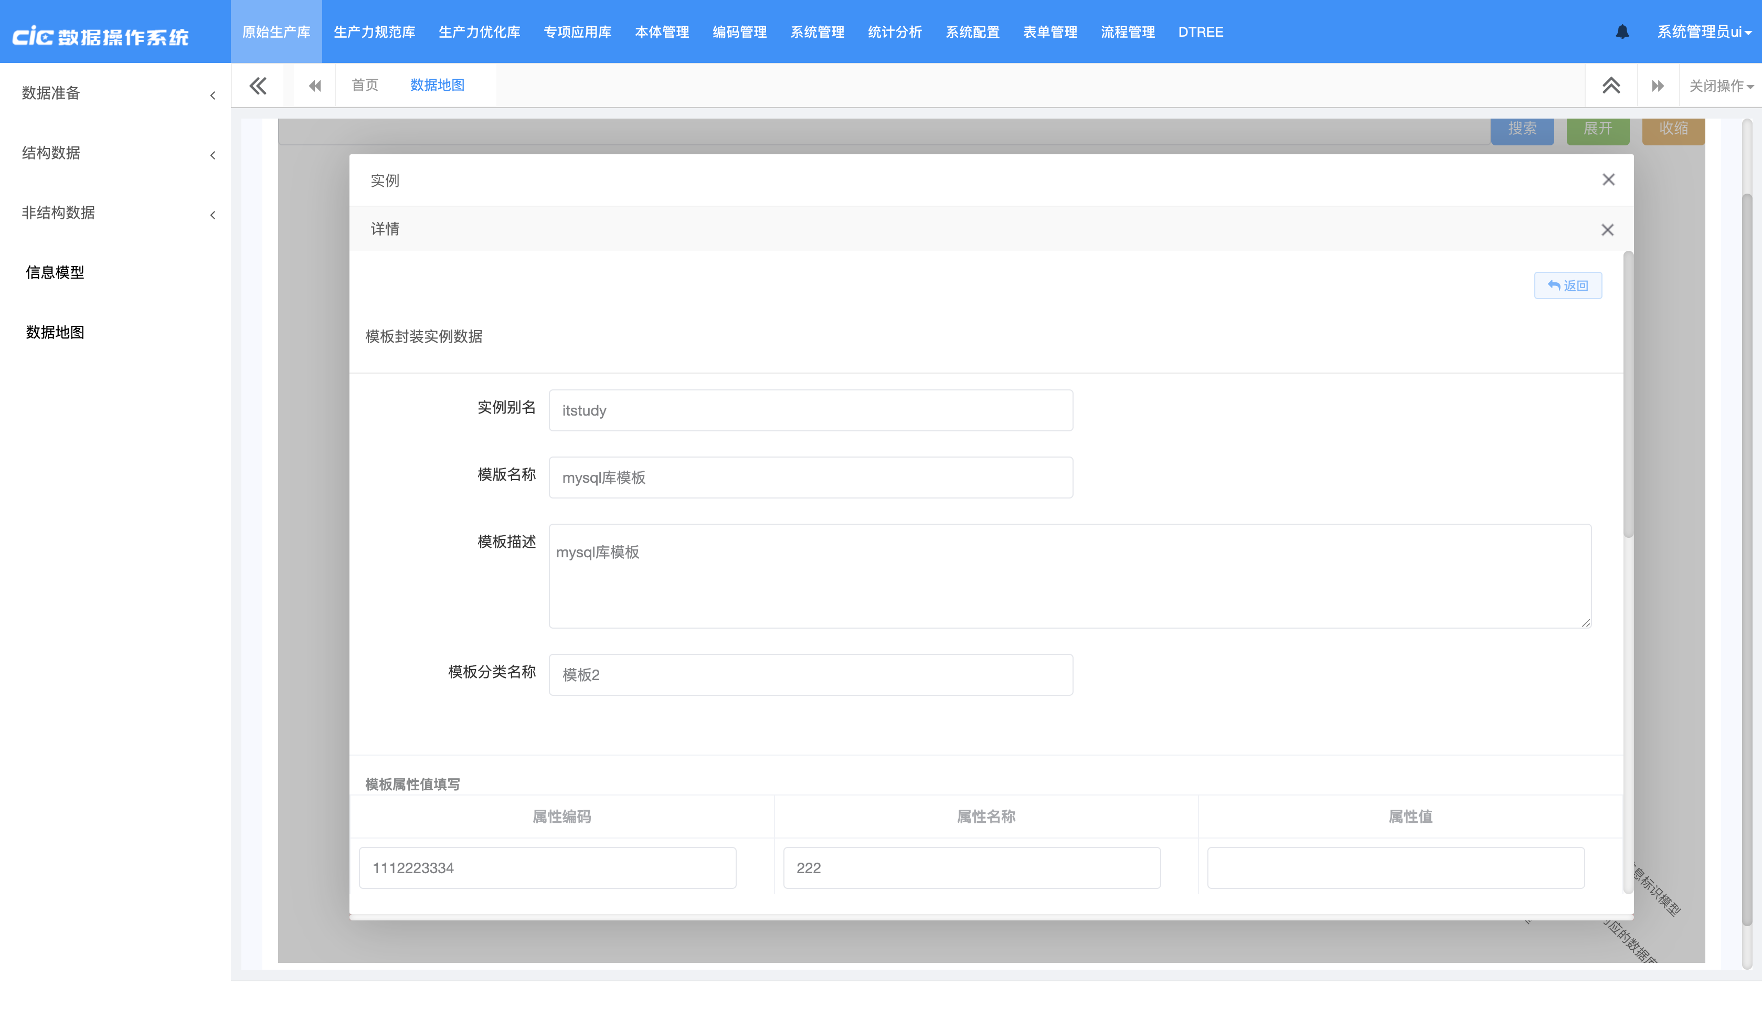Click the double-up chevron icon
The image size is (1762, 1018).
1610,86
